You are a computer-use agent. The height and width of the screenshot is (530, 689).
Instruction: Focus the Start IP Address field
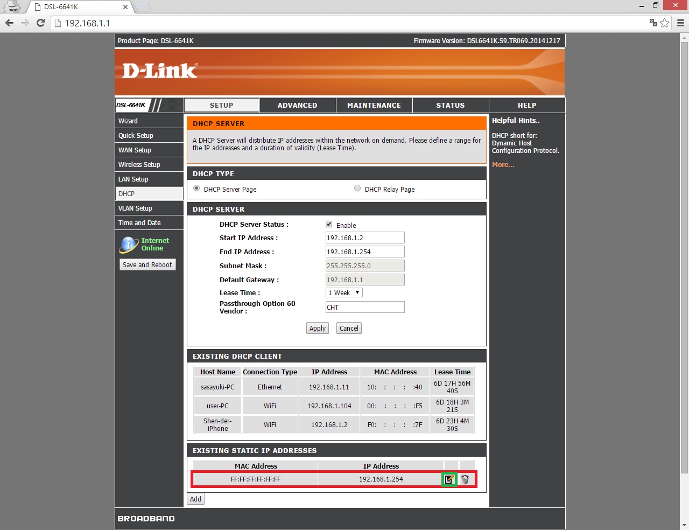(x=365, y=238)
